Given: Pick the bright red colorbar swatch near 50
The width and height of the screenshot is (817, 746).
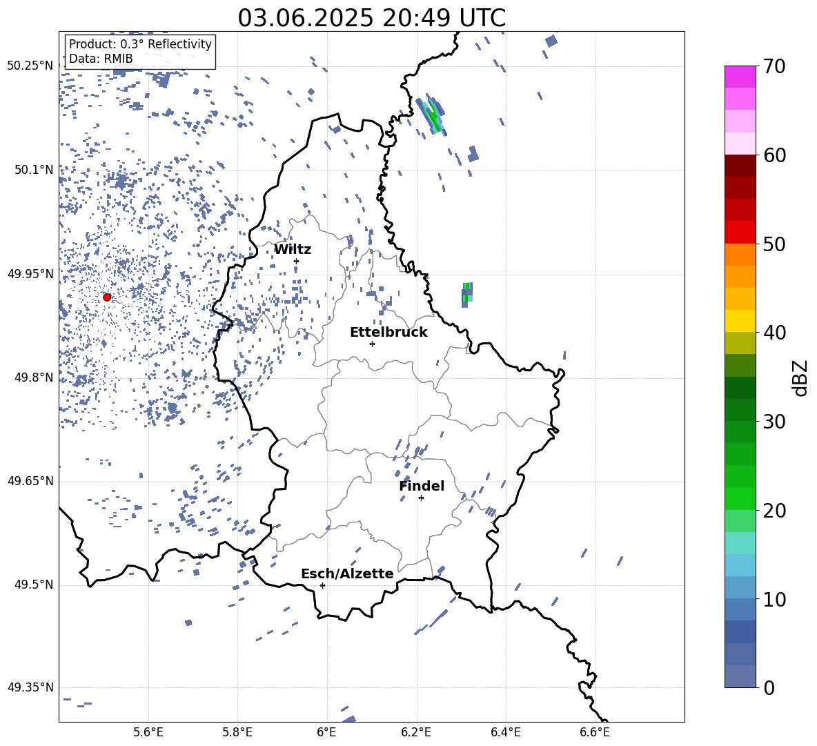Looking at the screenshot, I should [740, 233].
